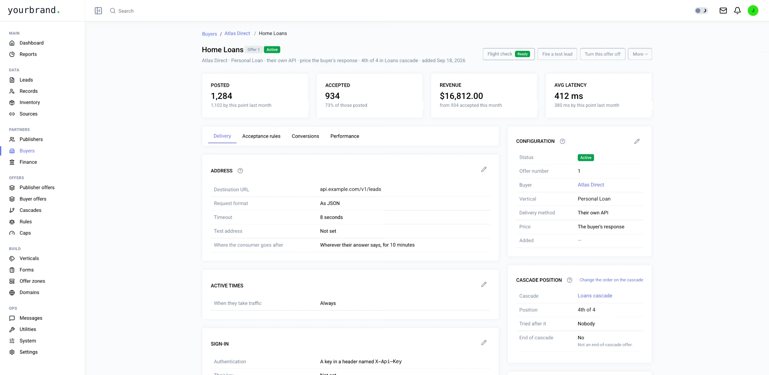This screenshot has width=769, height=375.
Task: Go to Records page
Action: 28,91
